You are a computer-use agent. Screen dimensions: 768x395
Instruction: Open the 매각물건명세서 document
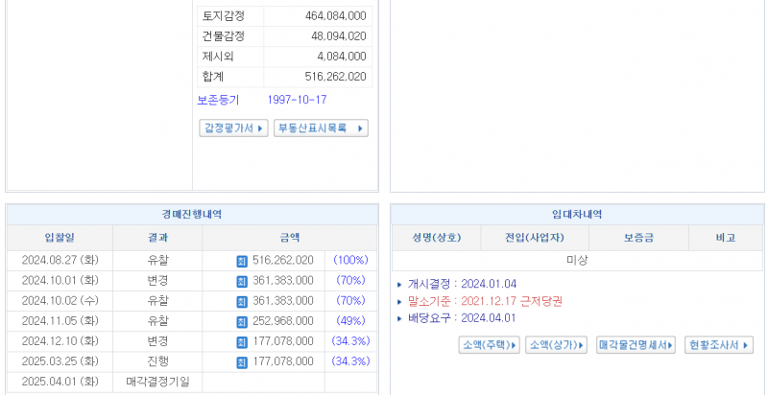click(636, 345)
